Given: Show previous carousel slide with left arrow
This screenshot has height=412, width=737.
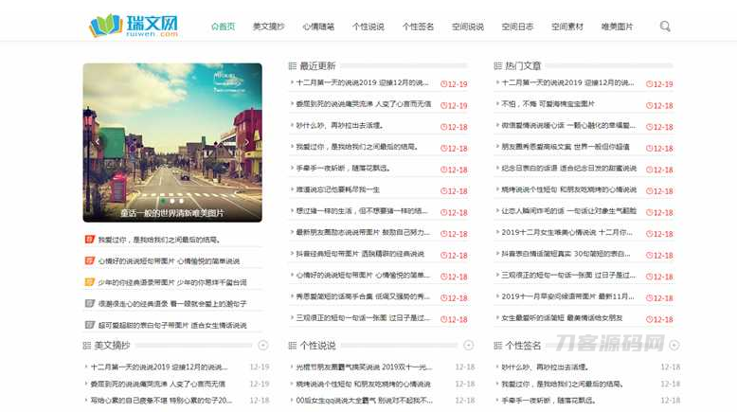Looking at the screenshot, I should [98, 142].
